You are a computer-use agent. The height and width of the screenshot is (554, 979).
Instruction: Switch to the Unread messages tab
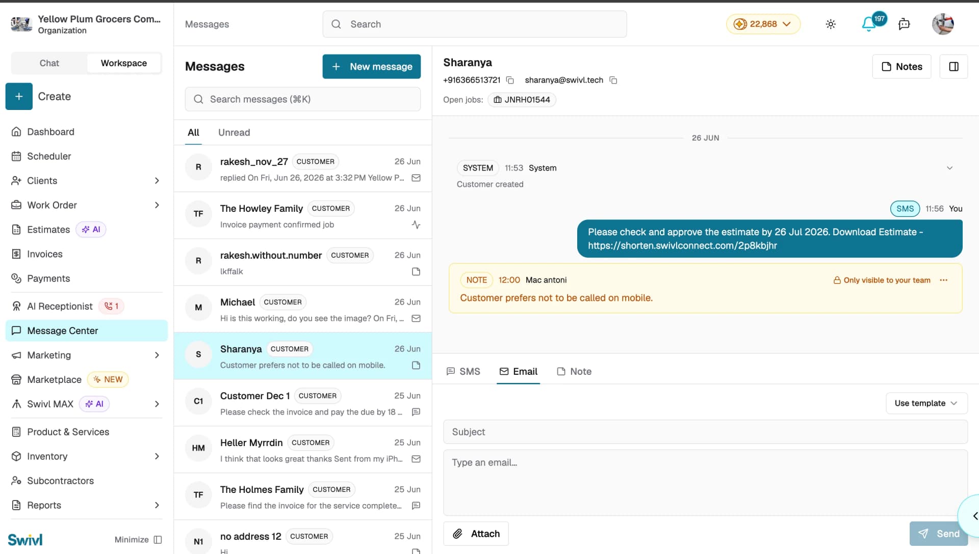tap(234, 132)
